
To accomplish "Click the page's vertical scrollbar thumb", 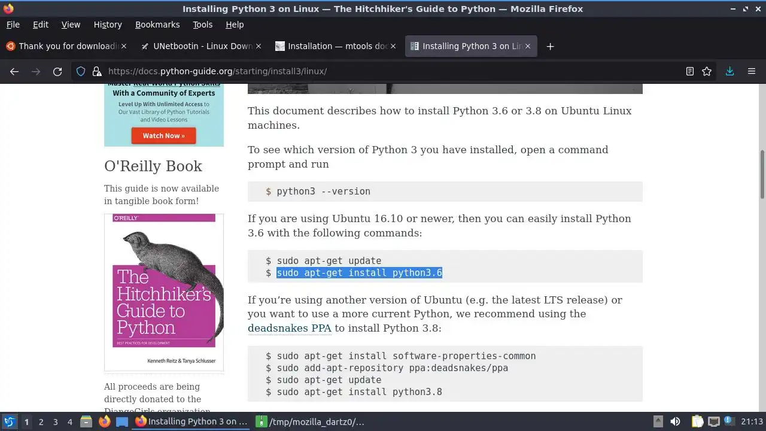I will click(762, 174).
